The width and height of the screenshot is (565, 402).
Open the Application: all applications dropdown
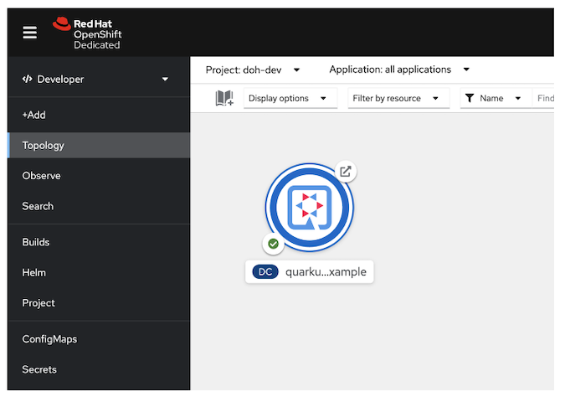399,70
